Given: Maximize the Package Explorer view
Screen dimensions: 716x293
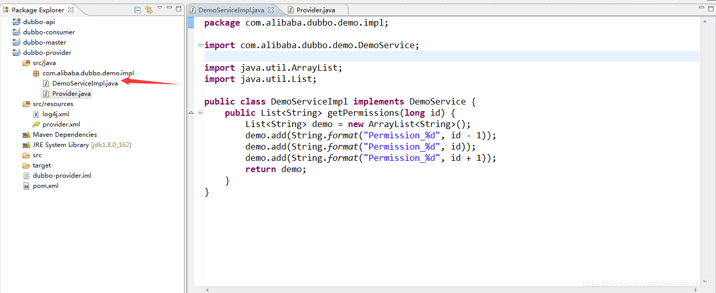Looking at the screenshot, I should click(179, 8).
